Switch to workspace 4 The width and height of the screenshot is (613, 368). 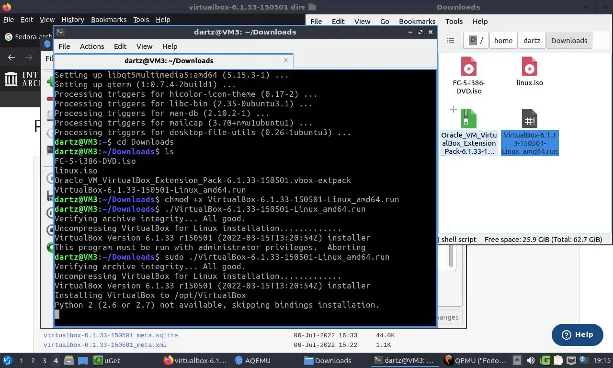pos(56,360)
